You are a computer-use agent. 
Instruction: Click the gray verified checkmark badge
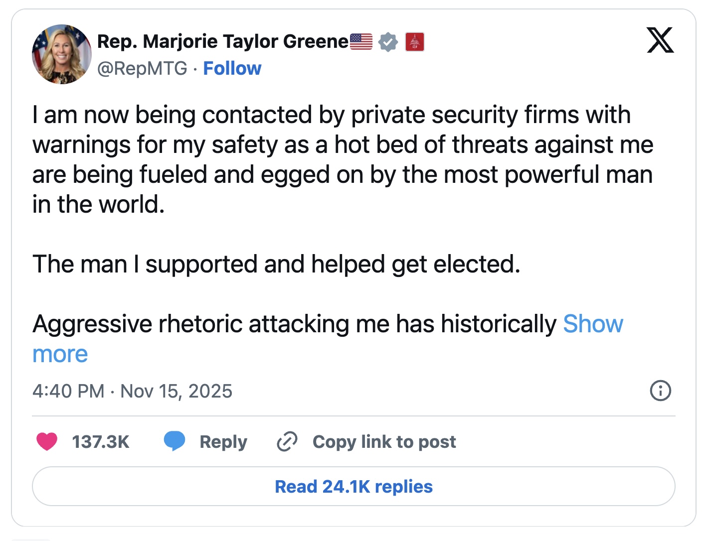[x=388, y=42]
